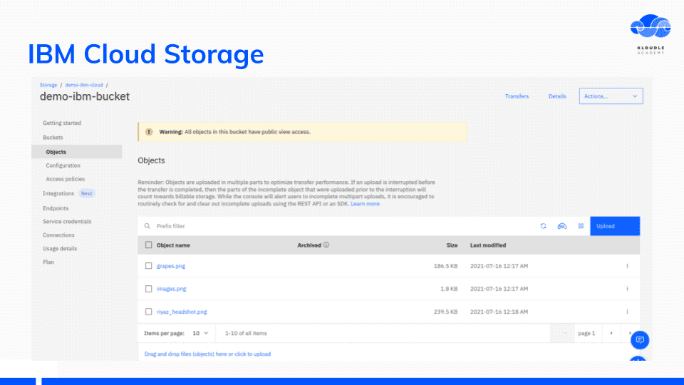Open the Details link

pos(557,96)
